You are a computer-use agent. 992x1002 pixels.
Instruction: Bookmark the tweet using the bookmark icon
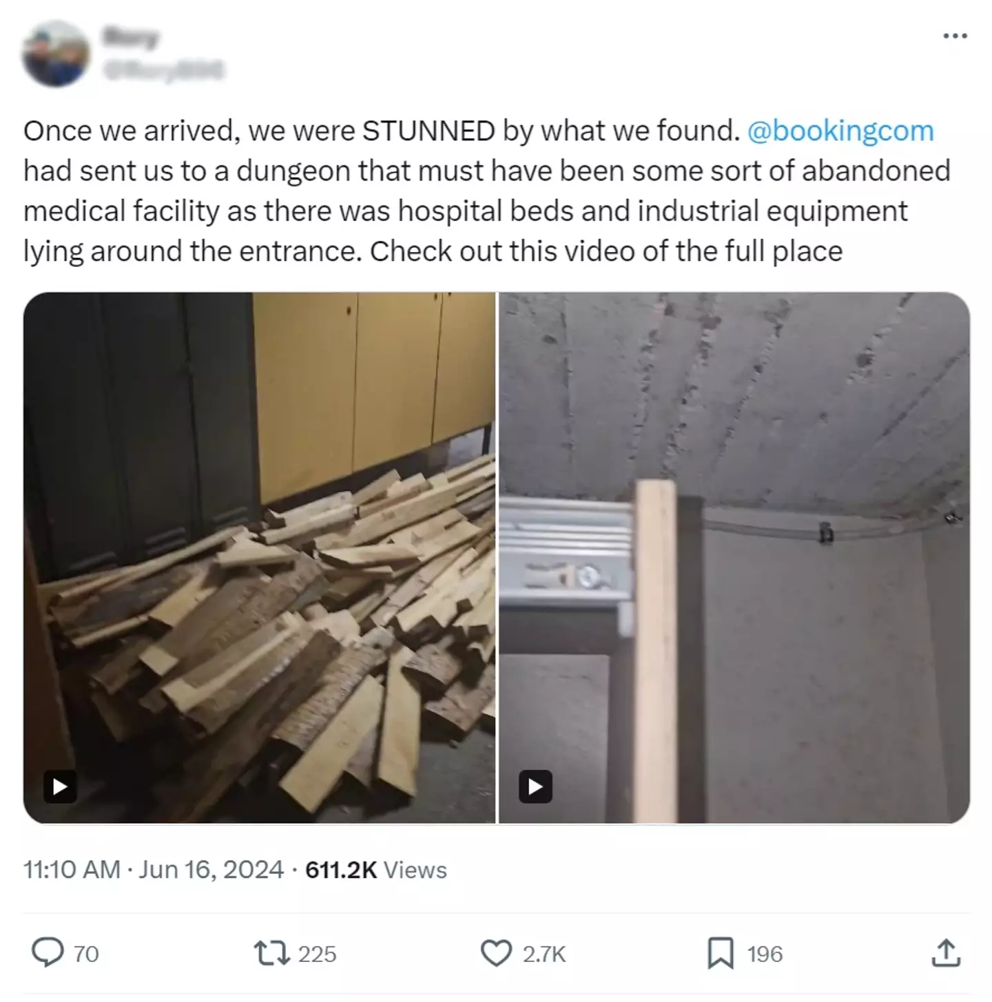click(x=721, y=953)
